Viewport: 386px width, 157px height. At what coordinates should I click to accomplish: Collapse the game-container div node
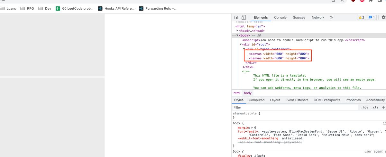[244, 49]
